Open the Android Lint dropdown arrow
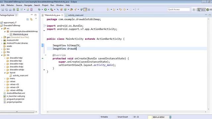The image size is (212, 119). click(x=25, y=10)
